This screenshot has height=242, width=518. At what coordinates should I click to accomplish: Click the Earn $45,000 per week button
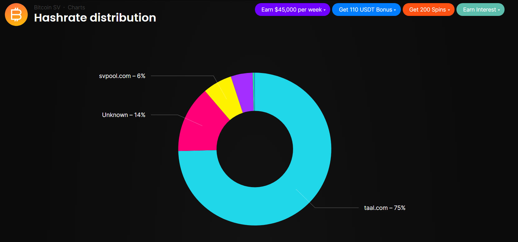(292, 10)
